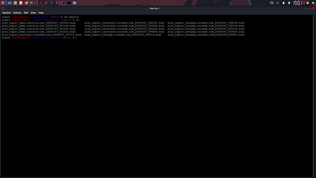The height and width of the screenshot is (178, 316).
Task: Launch the text editor from panel
Action: 21,3
